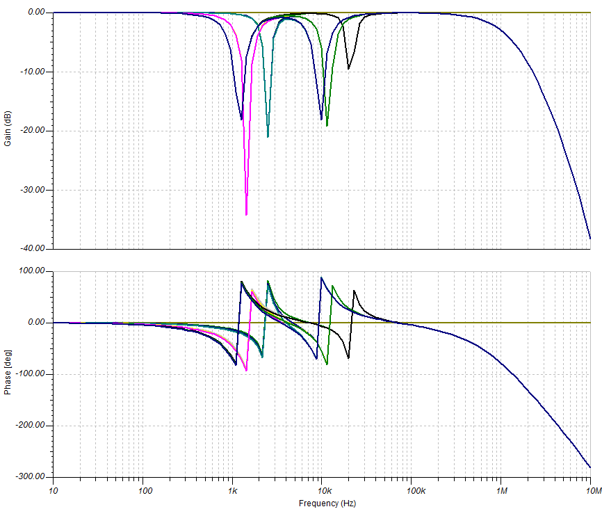This screenshot has width=602, height=516.
Task: Click the 100 frequency tick label
Action: [145, 491]
